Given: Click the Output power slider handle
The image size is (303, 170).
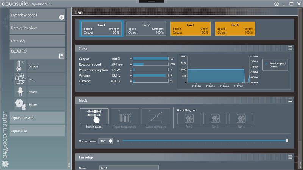Looking at the screenshot, I should tap(287, 141).
